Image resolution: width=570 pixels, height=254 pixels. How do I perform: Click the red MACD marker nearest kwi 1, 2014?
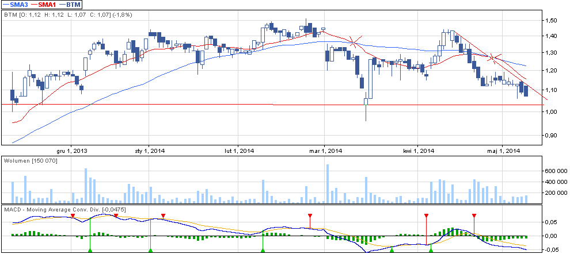point(426,215)
